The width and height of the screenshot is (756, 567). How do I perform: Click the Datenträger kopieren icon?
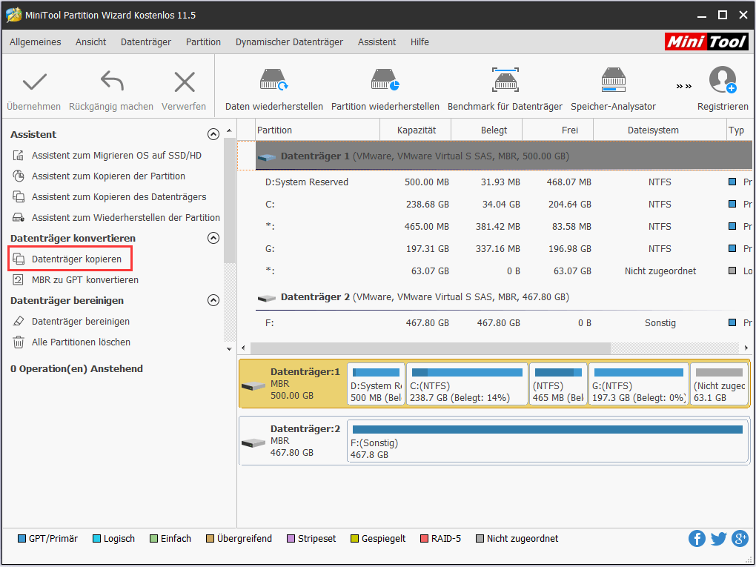[19, 259]
